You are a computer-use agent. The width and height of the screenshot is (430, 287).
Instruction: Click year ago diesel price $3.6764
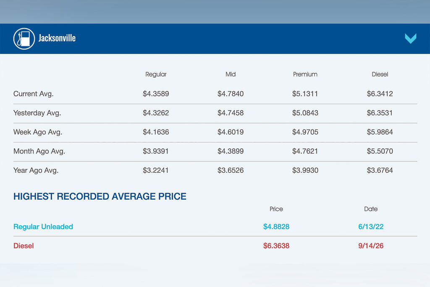click(x=380, y=170)
